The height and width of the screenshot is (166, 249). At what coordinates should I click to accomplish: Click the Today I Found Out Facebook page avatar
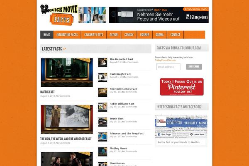coord(161,121)
